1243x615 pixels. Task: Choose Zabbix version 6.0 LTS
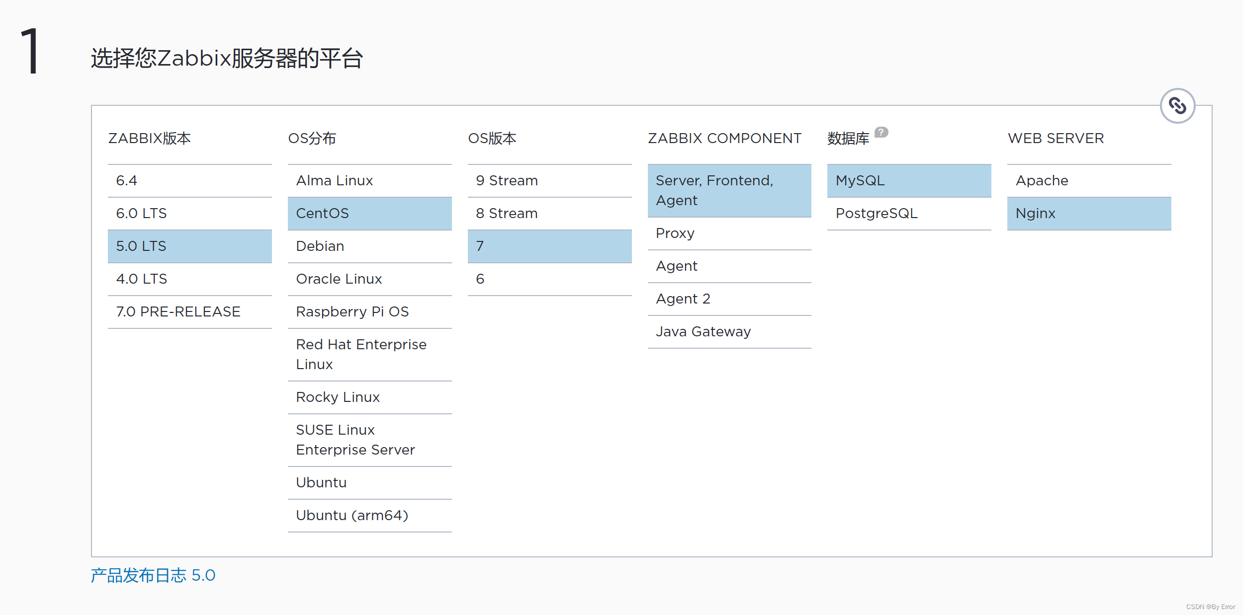pyautogui.click(x=190, y=214)
